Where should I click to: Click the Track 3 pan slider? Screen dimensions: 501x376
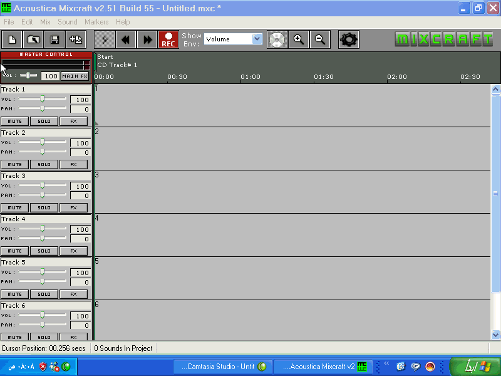(42, 195)
